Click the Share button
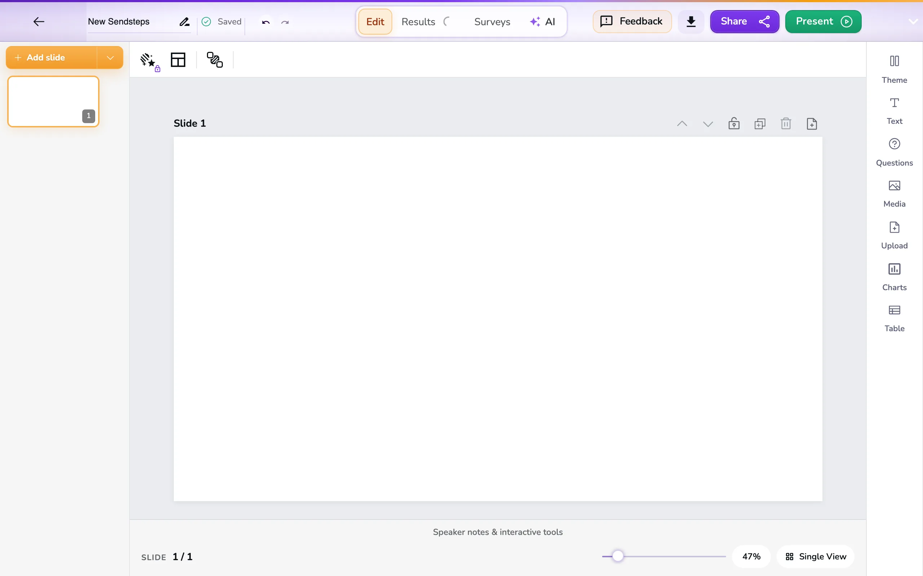 745,21
